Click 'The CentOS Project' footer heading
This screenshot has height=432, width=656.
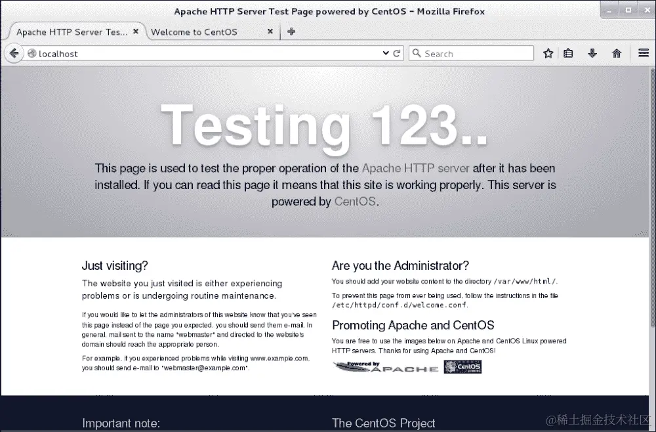click(x=384, y=423)
